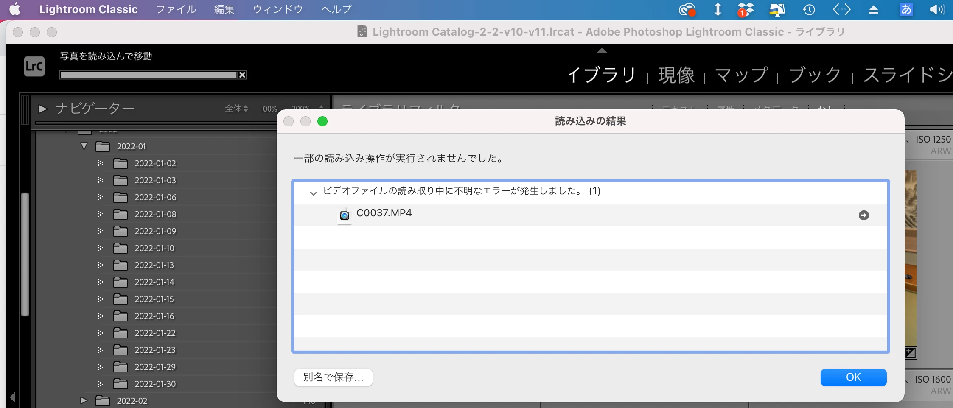Click folder icon of 2022-01-14

tap(121, 282)
